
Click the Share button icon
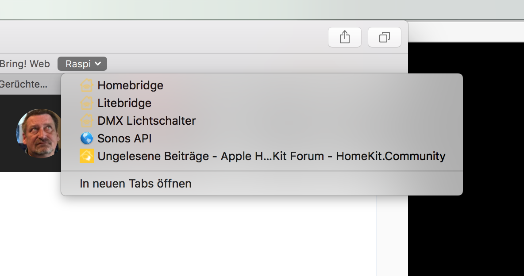[x=344, y=37]
